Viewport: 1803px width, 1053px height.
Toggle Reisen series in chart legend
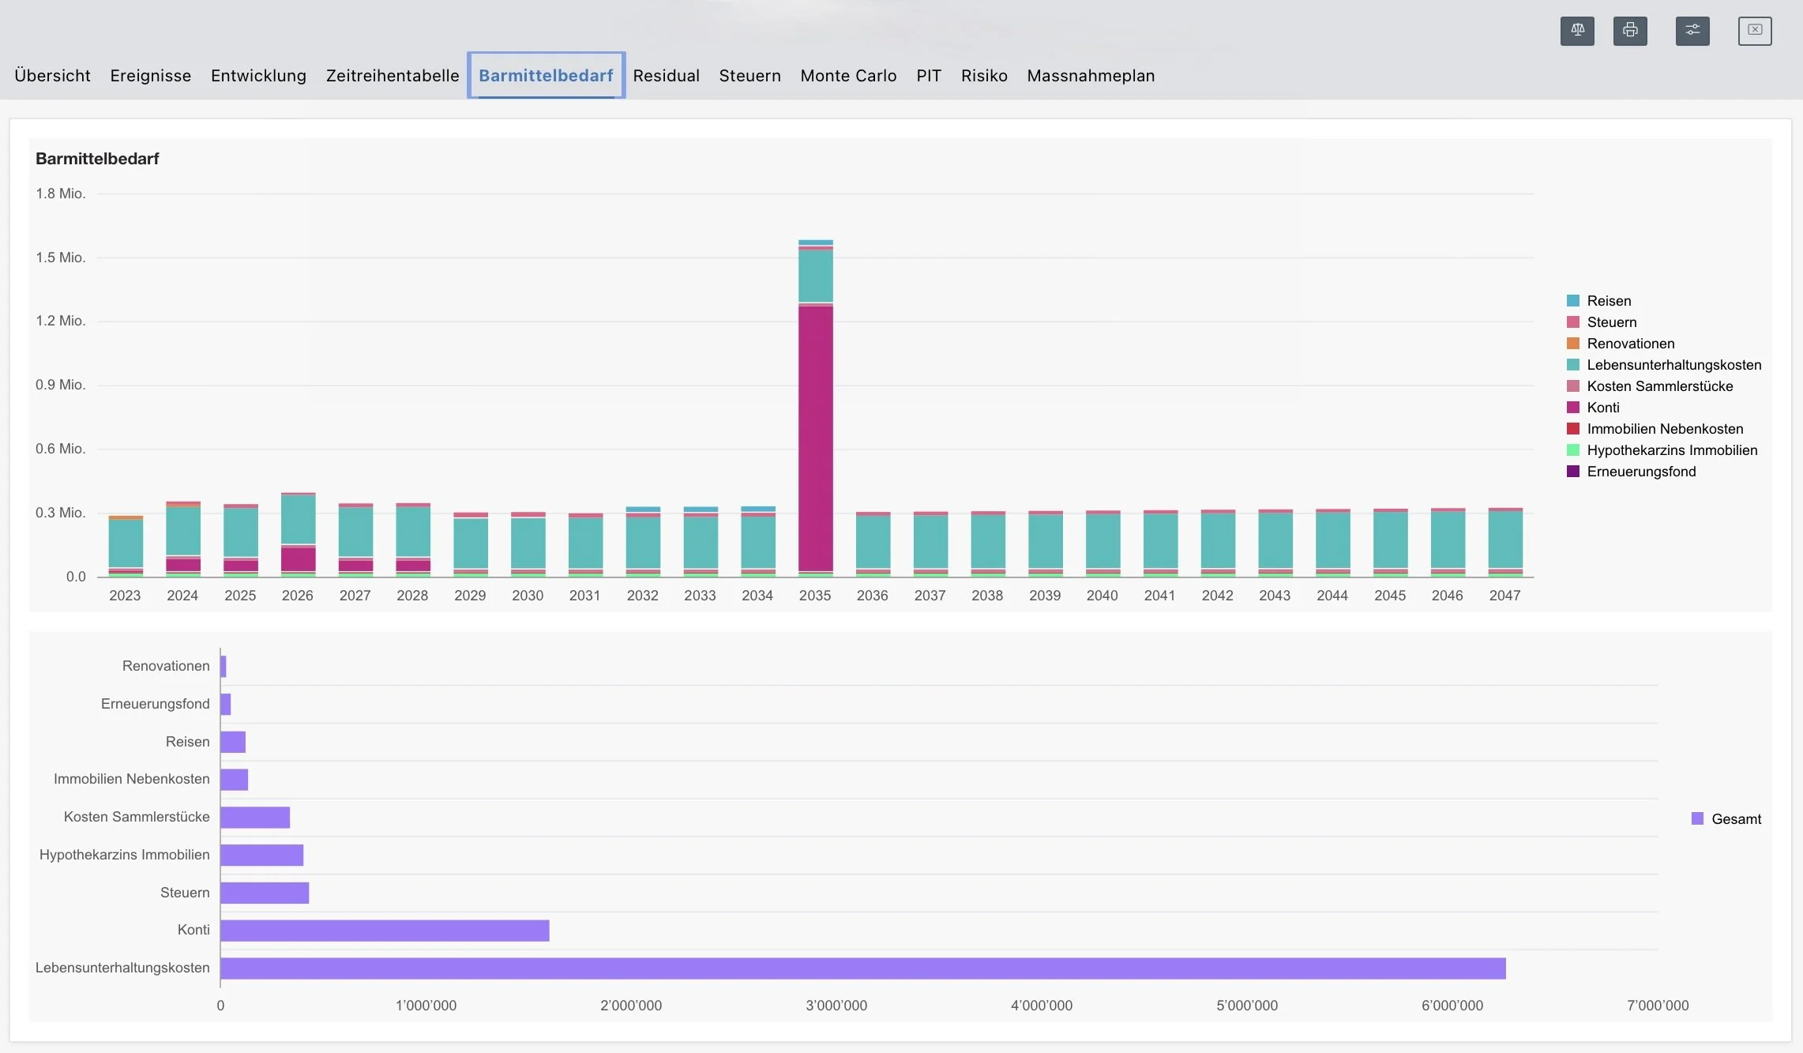click(x=1608, y=301)
